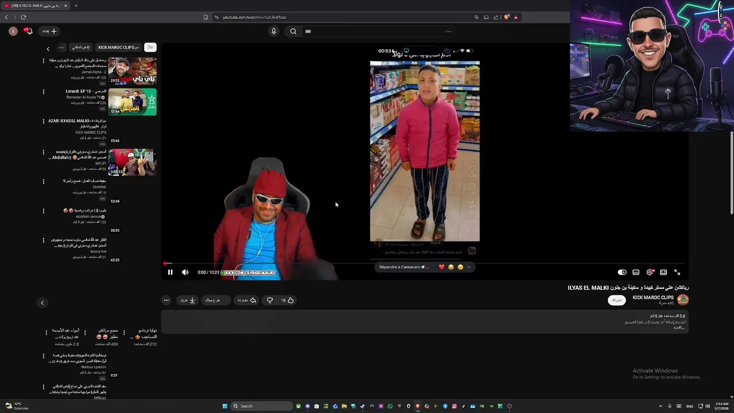This screenshot has width=734, height=413.
Task: Open the AZAR: ILYAS EL MALKI video title
Action: coord(77,123)
